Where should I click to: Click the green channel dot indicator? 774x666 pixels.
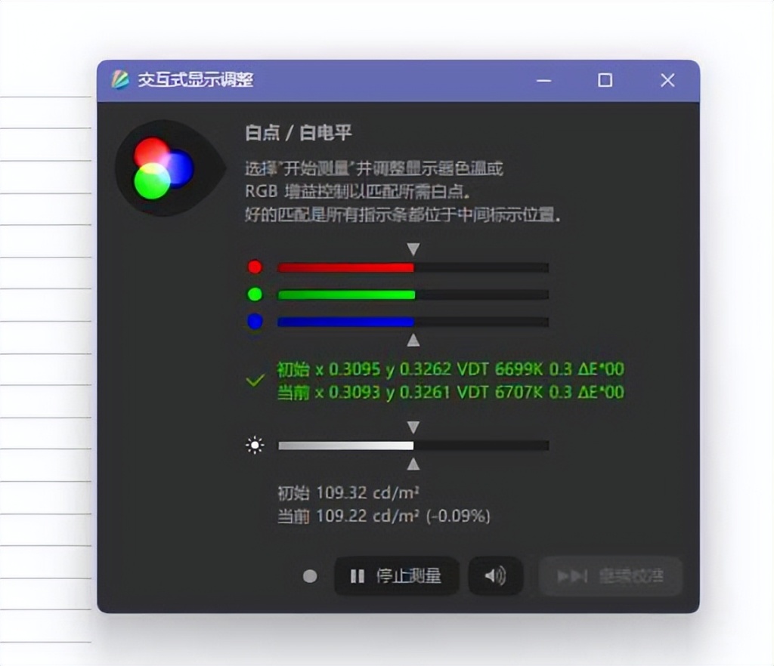pos(255,294)
